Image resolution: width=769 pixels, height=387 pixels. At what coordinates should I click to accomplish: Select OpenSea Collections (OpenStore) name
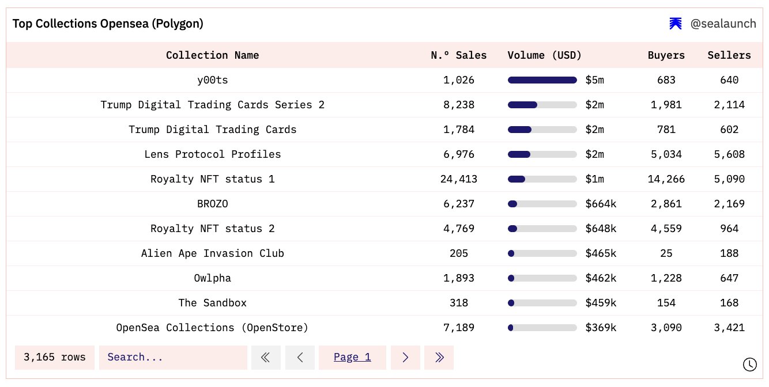(x=213, y=328)
